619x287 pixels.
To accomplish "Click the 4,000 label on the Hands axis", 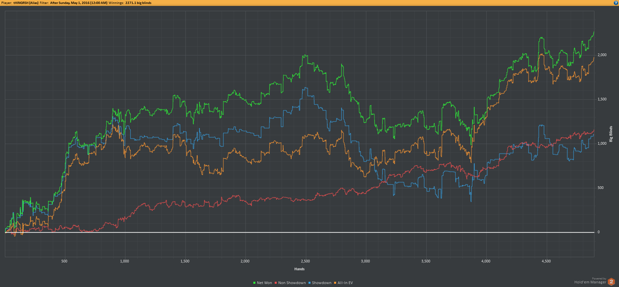I will [x=486, y=261].
